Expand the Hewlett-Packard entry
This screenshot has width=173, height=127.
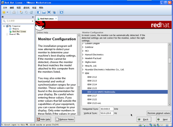[83, 58]
